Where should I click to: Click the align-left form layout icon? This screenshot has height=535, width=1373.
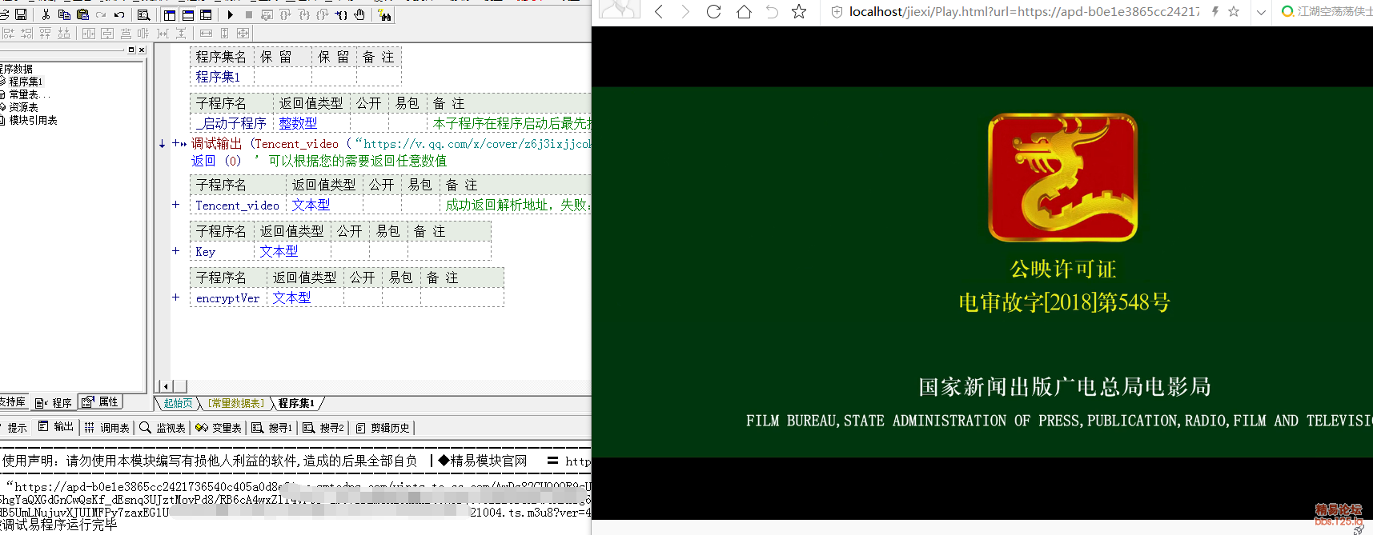(x=9, y=33)
